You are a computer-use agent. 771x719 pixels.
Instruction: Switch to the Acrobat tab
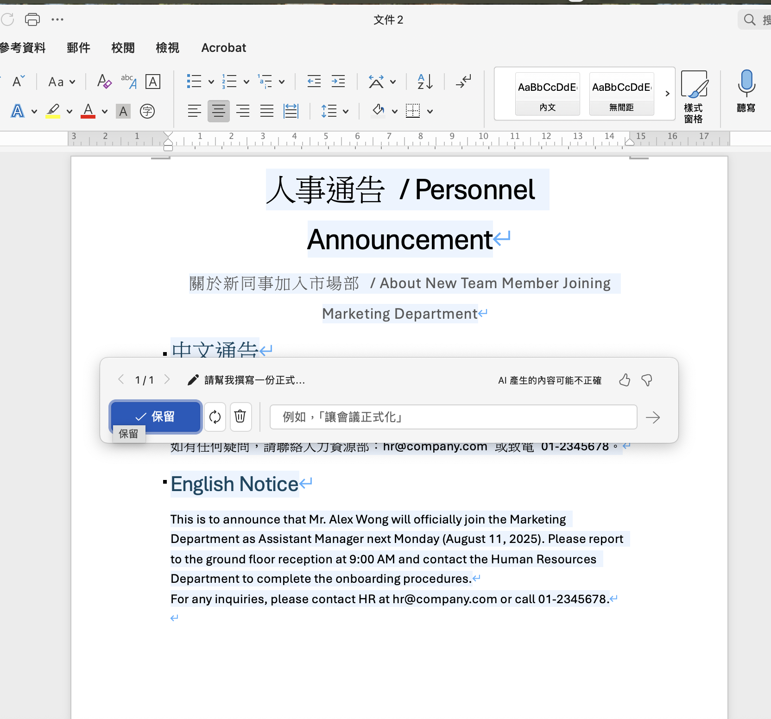pyautogui.click(x=223, y=48)
